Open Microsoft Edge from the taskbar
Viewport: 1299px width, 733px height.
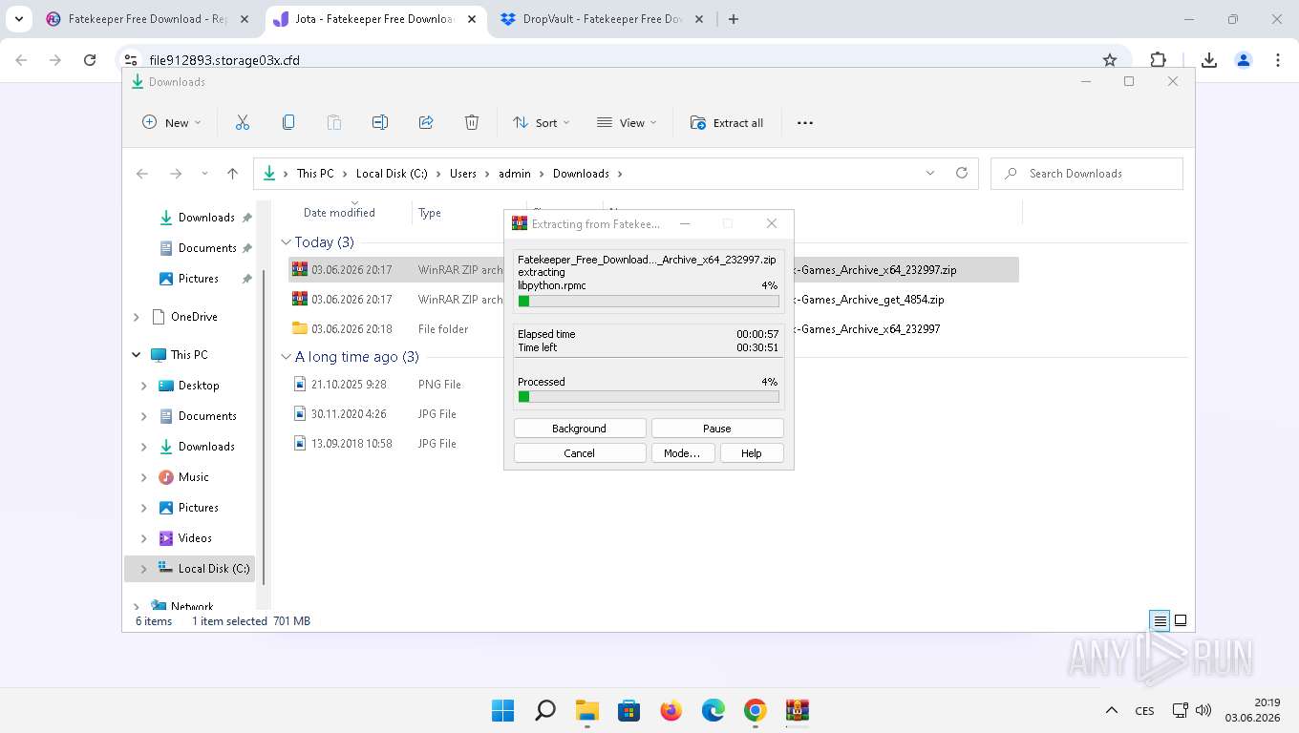[713, 711]
